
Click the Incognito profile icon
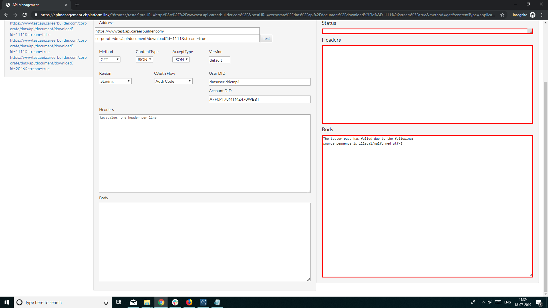point(533,15)
